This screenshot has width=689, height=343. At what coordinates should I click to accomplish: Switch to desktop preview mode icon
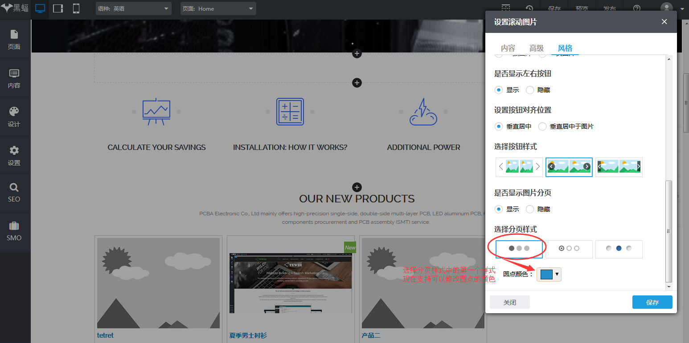coord(40,8)
